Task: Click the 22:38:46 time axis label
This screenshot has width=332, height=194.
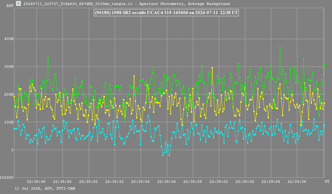Action: pyautogui.click(x=36, y=182)
